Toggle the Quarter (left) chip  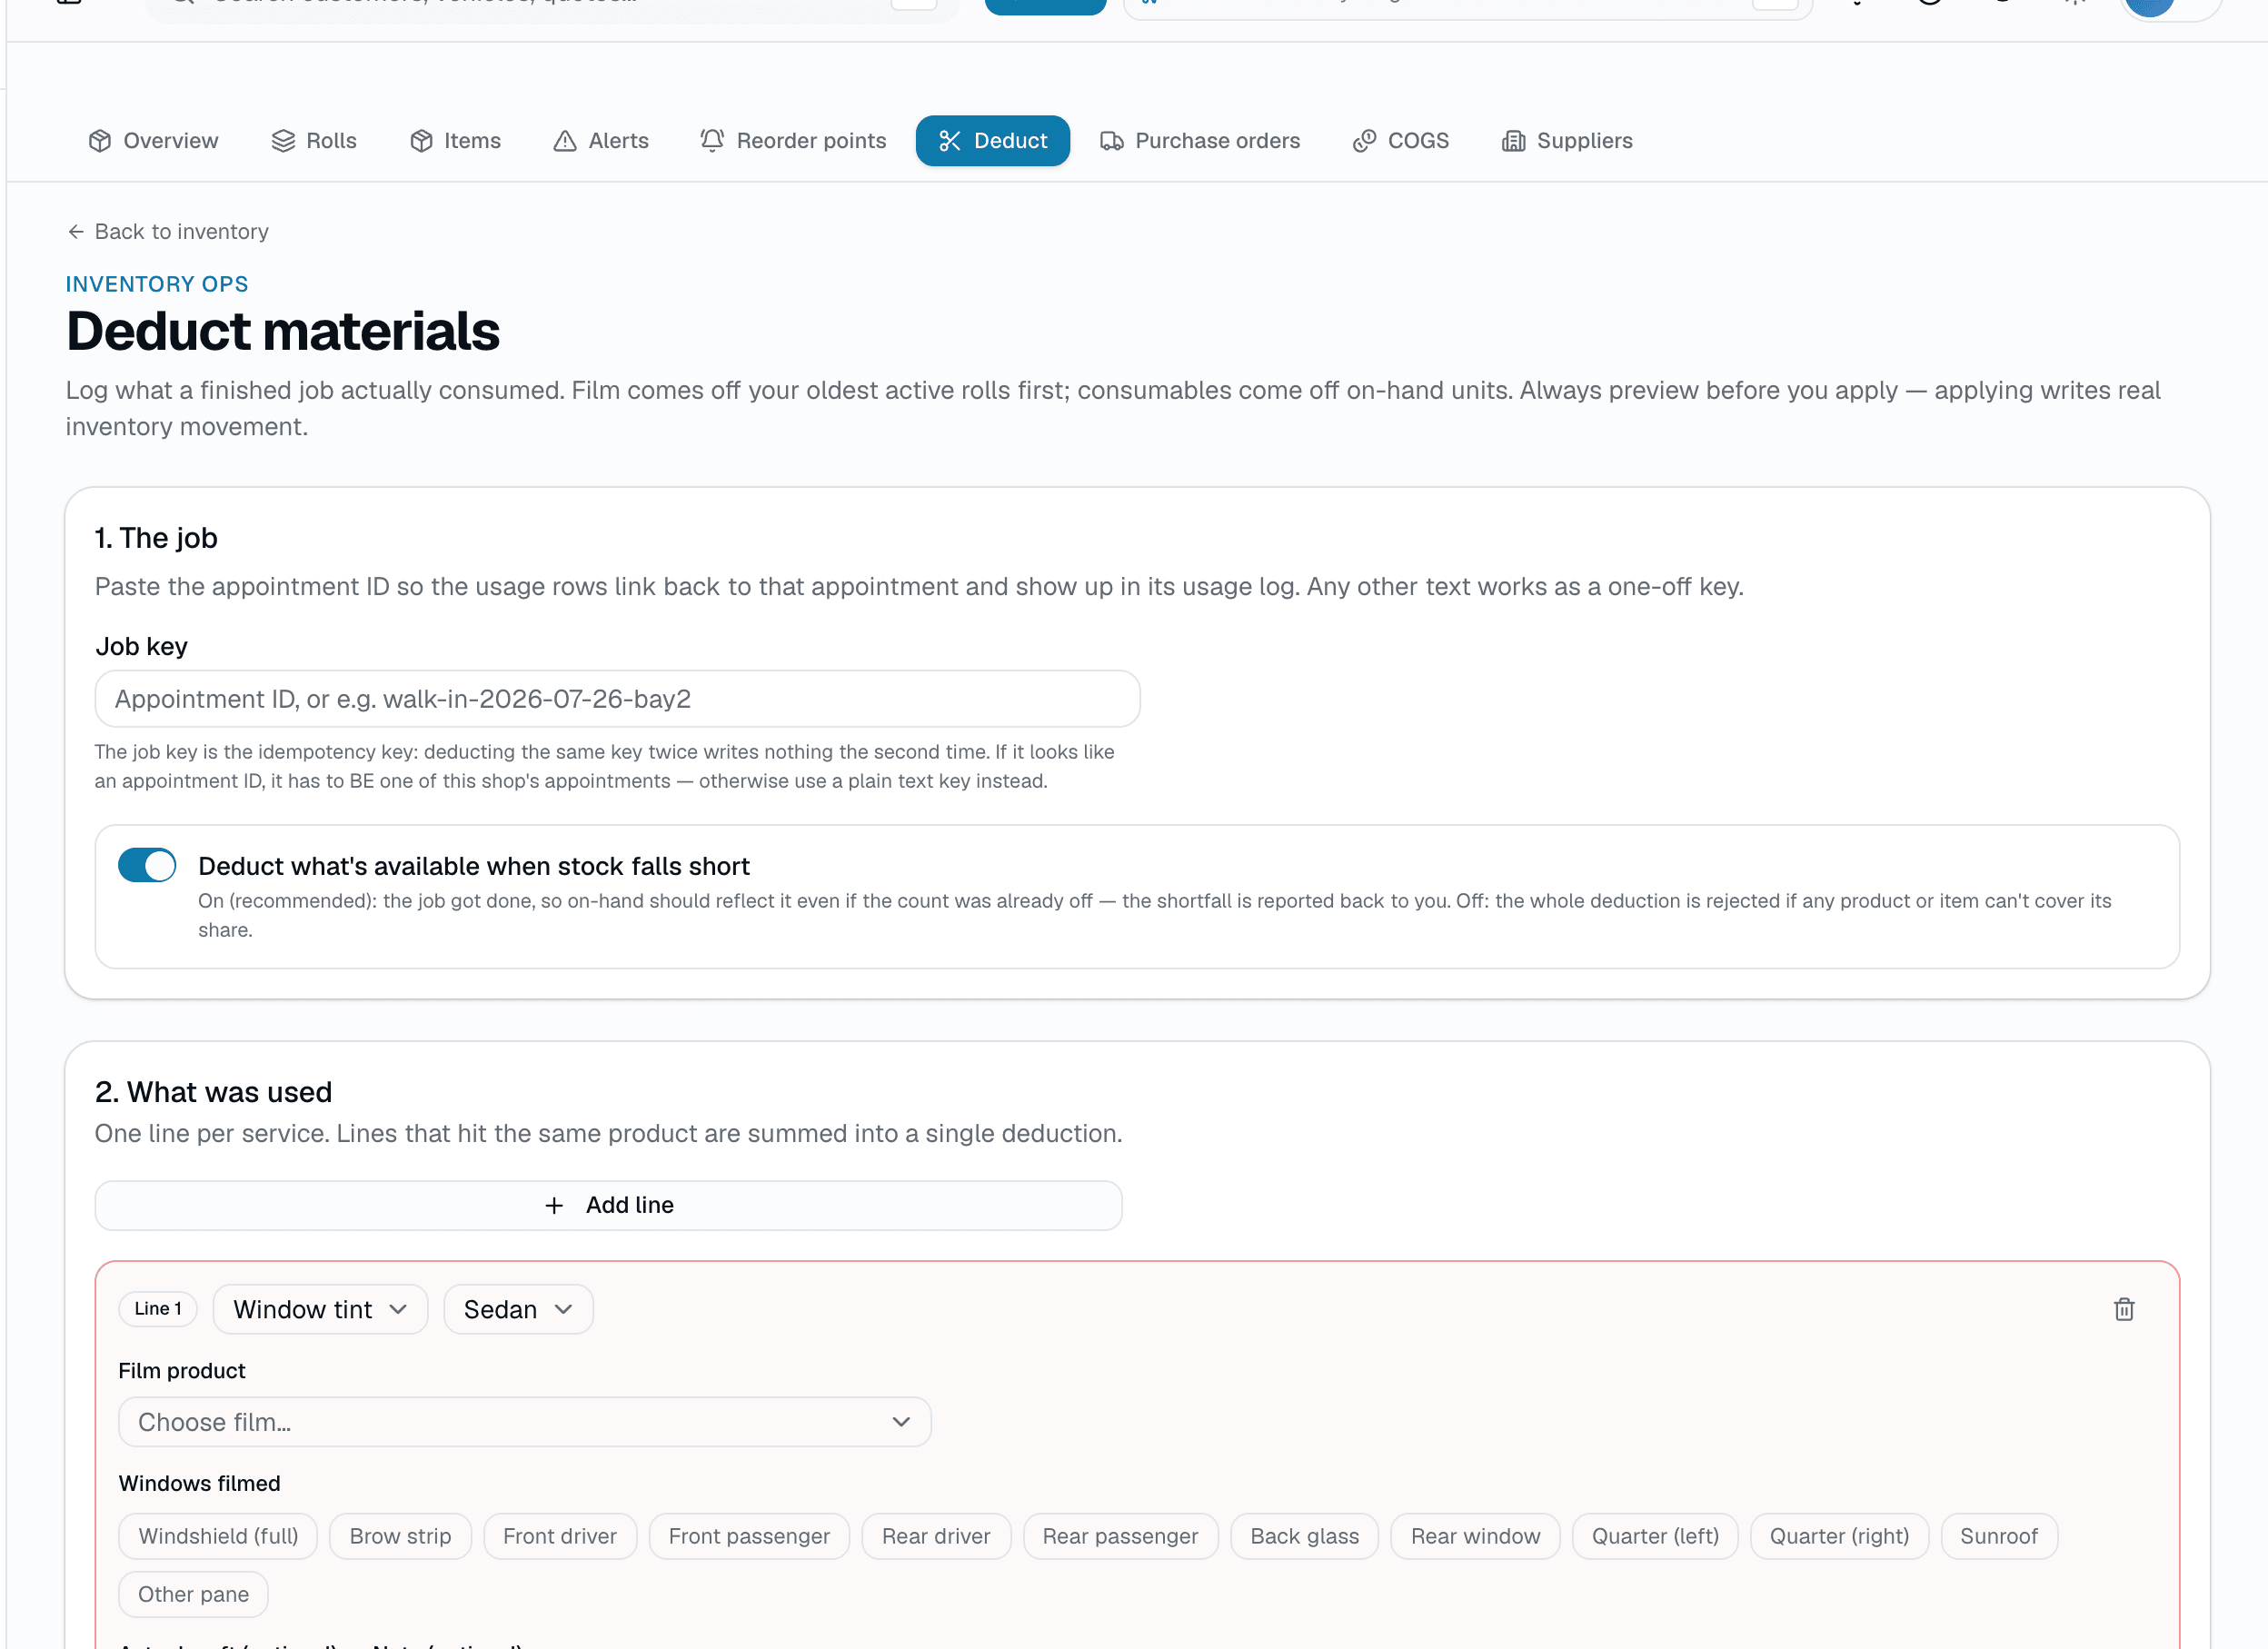[1655, 1536]
